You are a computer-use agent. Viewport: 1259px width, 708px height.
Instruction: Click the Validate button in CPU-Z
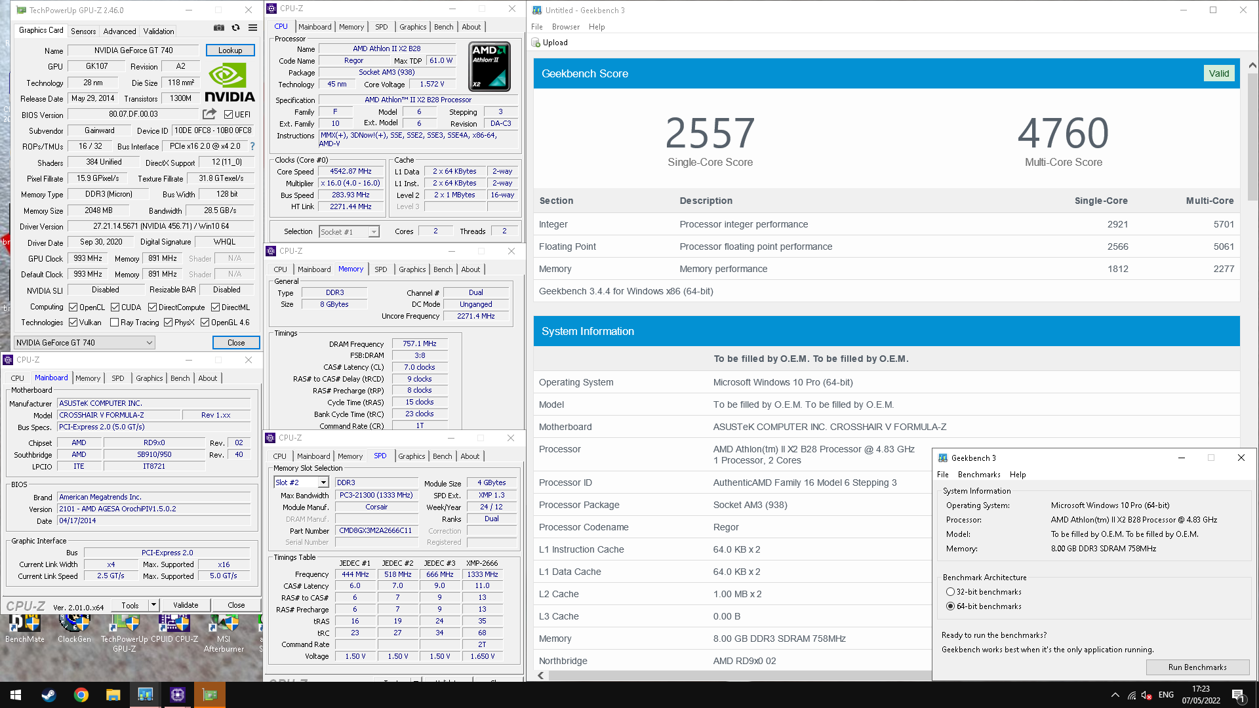186,605
